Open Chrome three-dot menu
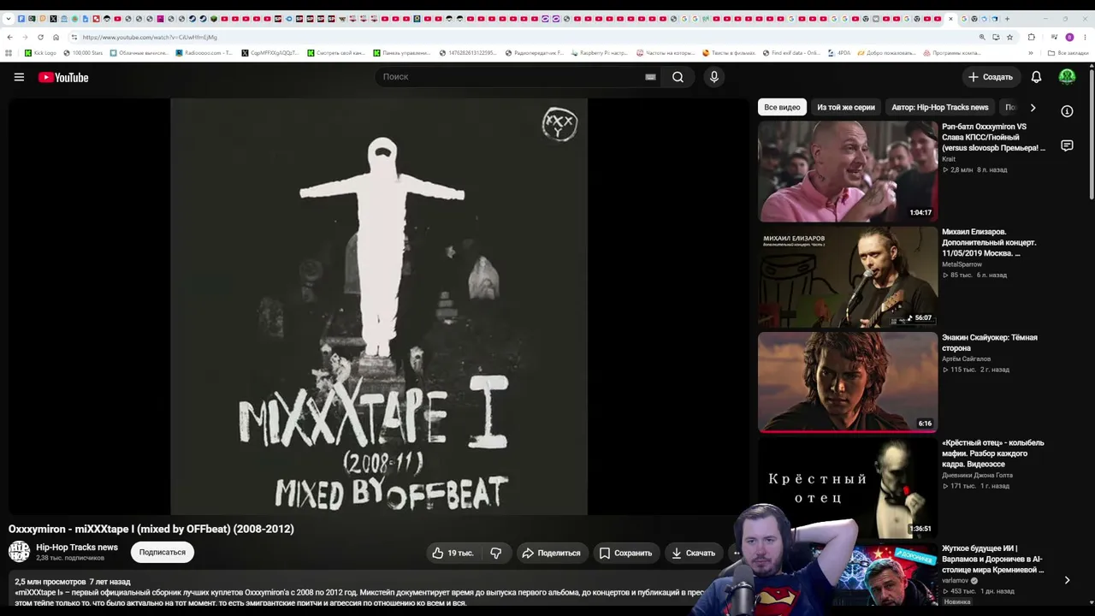The image size is (1095, 616). pyautogui.click(x=1085, y=37)
